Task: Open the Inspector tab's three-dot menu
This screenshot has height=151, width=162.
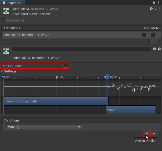Action: (159, 3)
